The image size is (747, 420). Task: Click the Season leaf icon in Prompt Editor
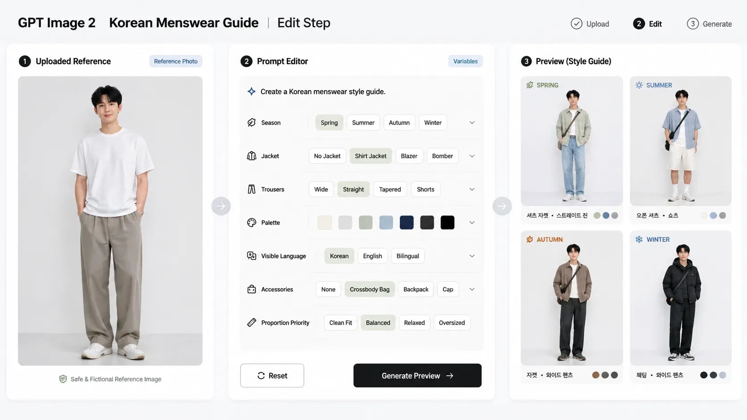click(x=252, y=121)
